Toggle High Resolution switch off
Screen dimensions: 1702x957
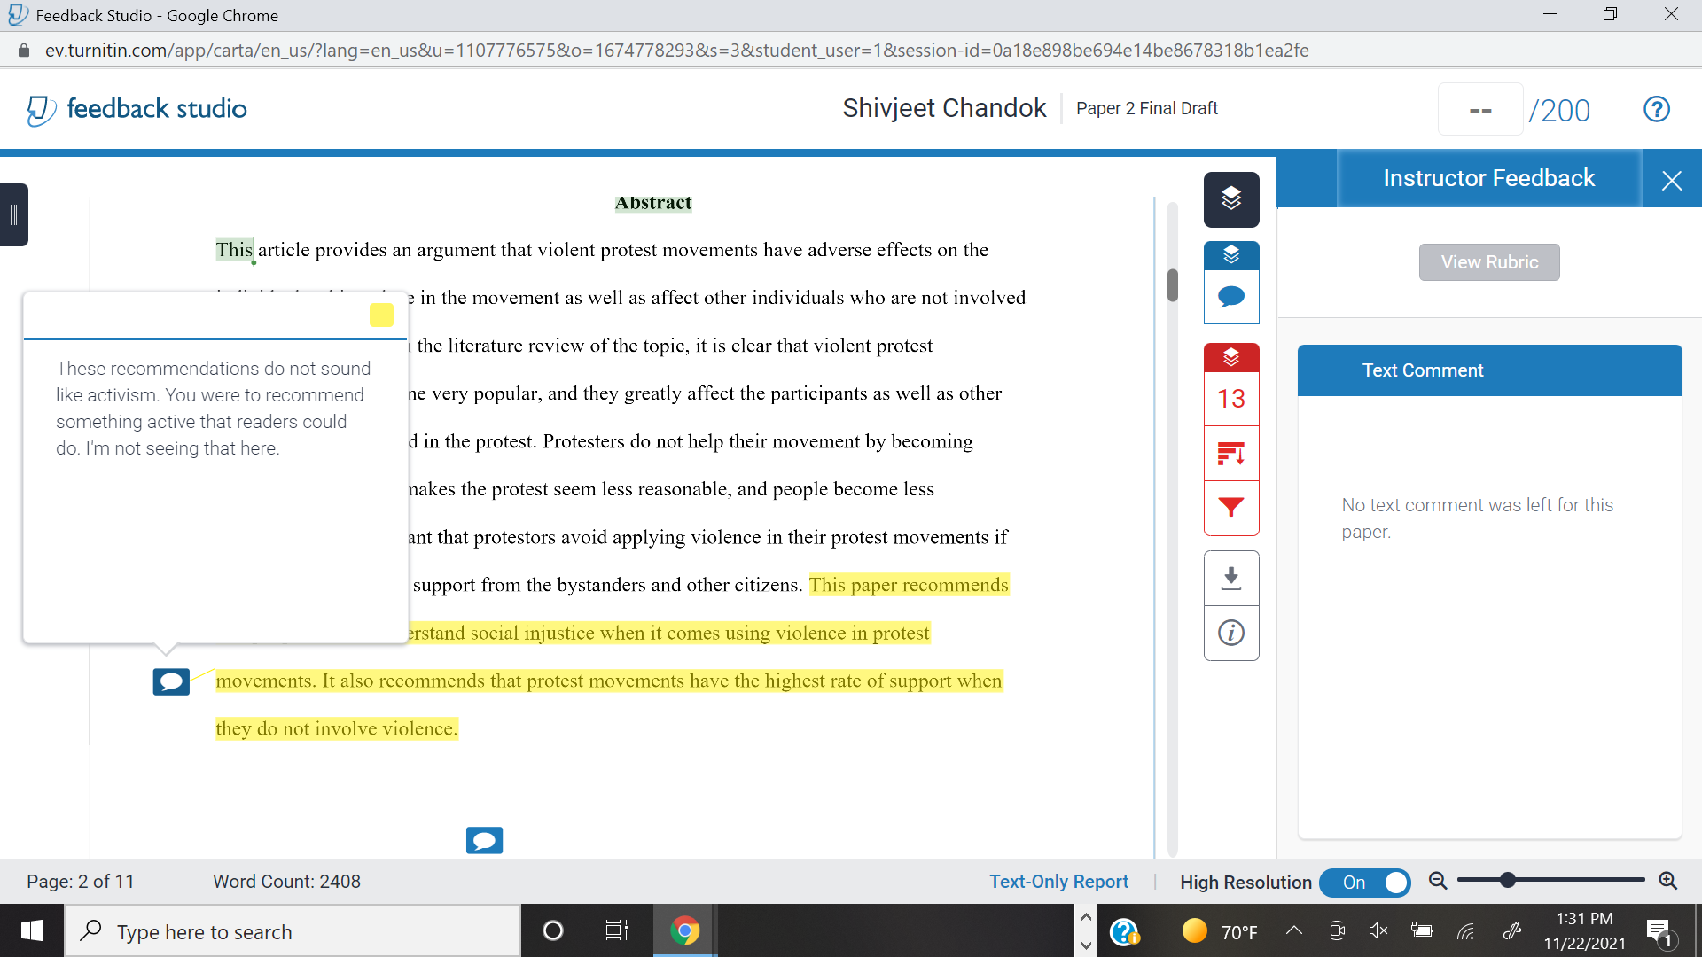click(x=1364, y=883)
